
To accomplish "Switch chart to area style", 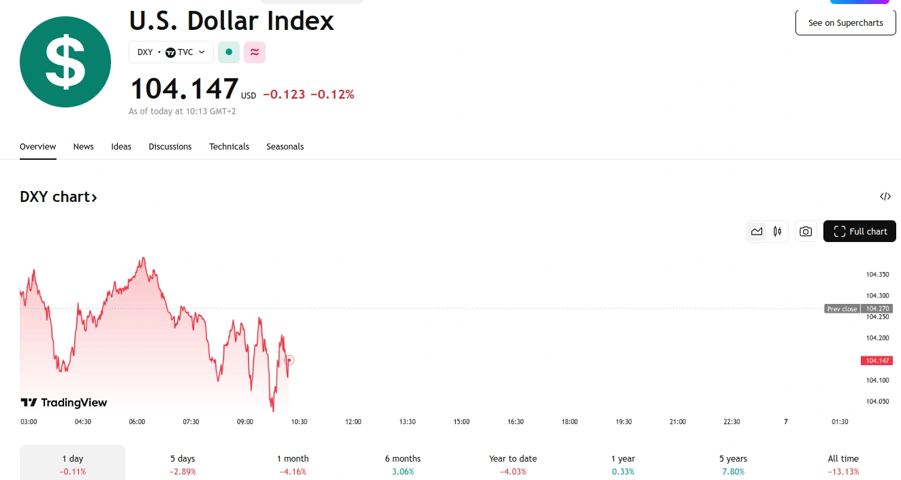I will coord(757,232).
